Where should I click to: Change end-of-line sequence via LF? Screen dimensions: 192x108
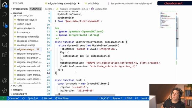pos(136,98)
